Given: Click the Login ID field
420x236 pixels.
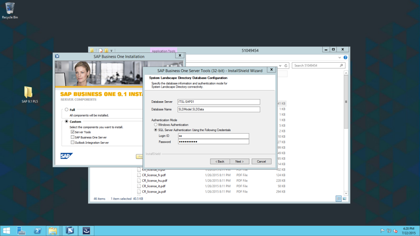Looking at the screenshot, I should (x=213, y=136).
